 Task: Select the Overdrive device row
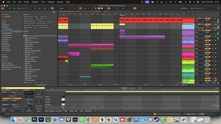pyautogui.click(x=40, y=72)
